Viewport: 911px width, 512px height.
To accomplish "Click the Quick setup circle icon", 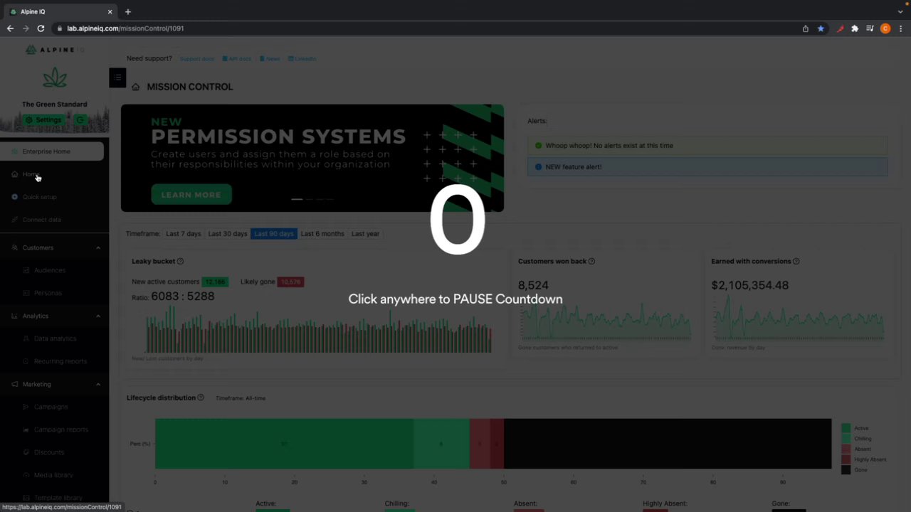I will pos(15,197).
